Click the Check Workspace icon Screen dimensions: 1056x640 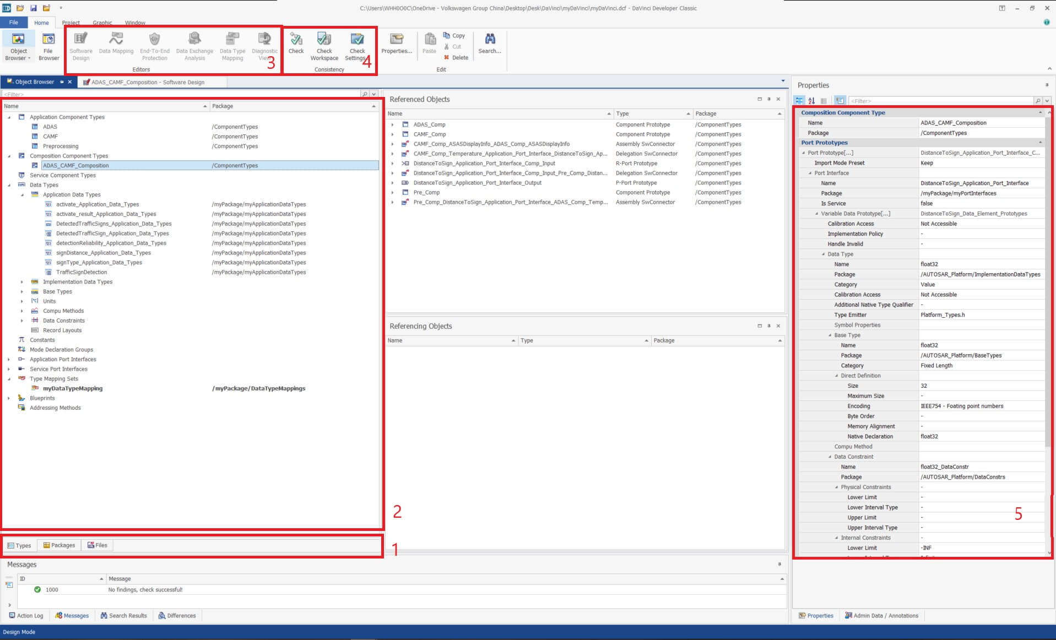(x=324, y=39)
